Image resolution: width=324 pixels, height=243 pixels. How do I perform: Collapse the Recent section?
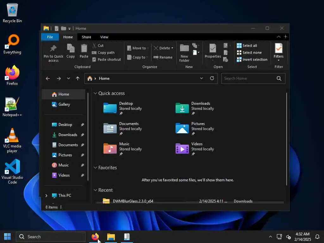95,190
